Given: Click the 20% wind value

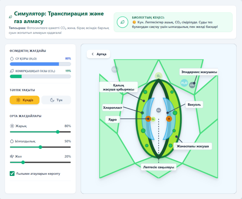Looking at the screenshot, I should tap(68, 156).
